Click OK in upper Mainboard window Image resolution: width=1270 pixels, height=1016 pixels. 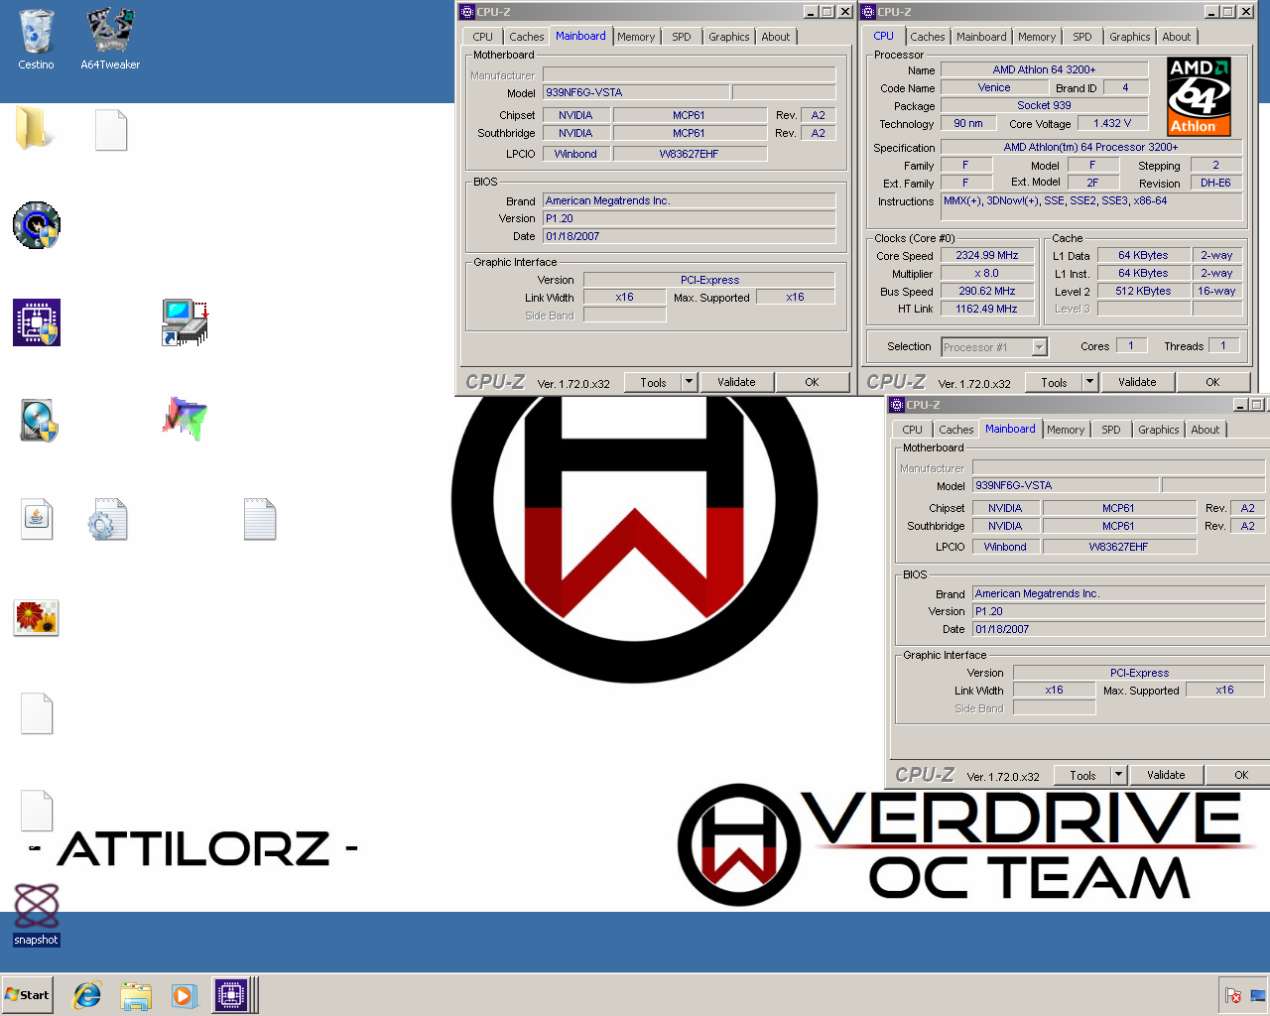pyautogui.click(x=812, y=382)
